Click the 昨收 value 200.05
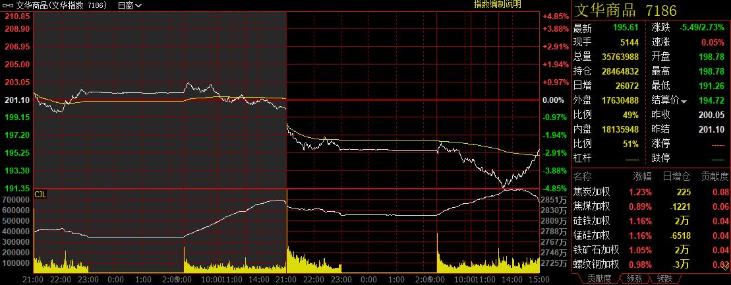Image resolution: width=731 pixels, height=285 pixels. (x=711, y=115)
